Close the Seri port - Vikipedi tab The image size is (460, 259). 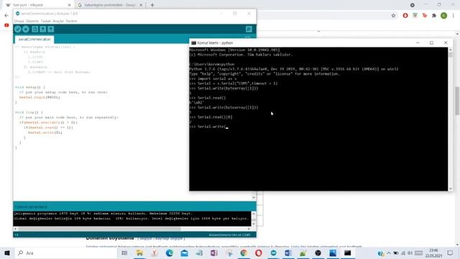[69, 5]
